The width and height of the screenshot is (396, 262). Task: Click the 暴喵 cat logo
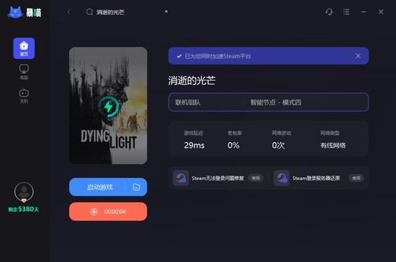click(25, 12)
